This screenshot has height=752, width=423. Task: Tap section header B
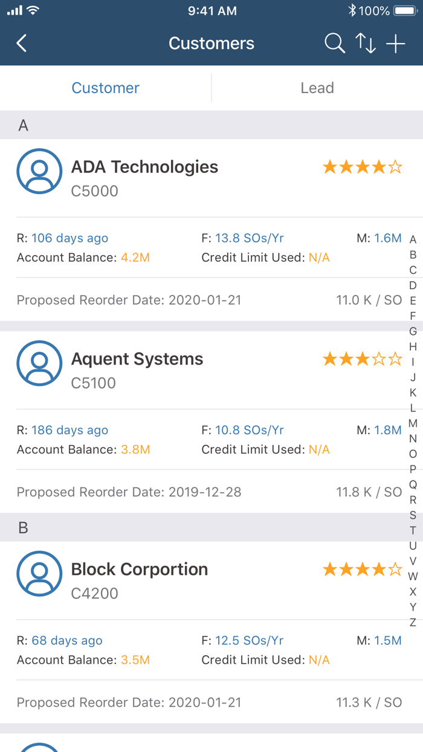(x=211, y=528)
